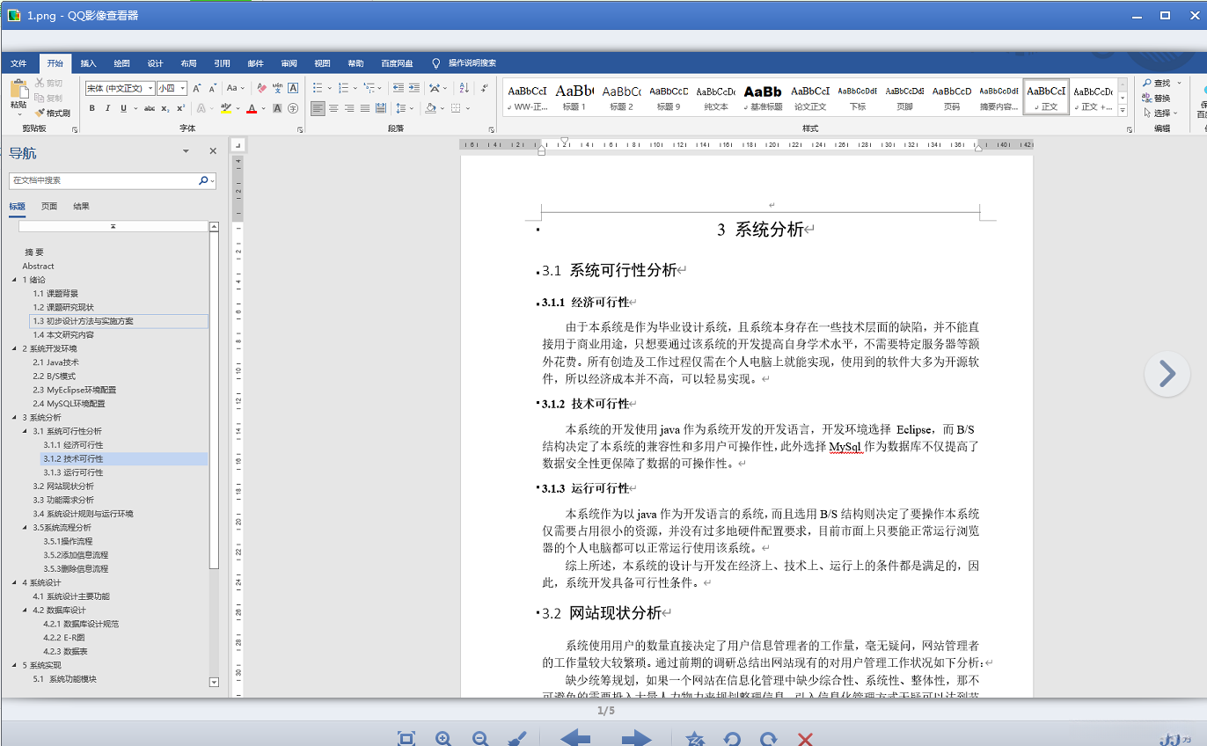Zoom in using the viewer magnifier plus
Viewport: 1207px width, 746px height.
pos(443,739)
